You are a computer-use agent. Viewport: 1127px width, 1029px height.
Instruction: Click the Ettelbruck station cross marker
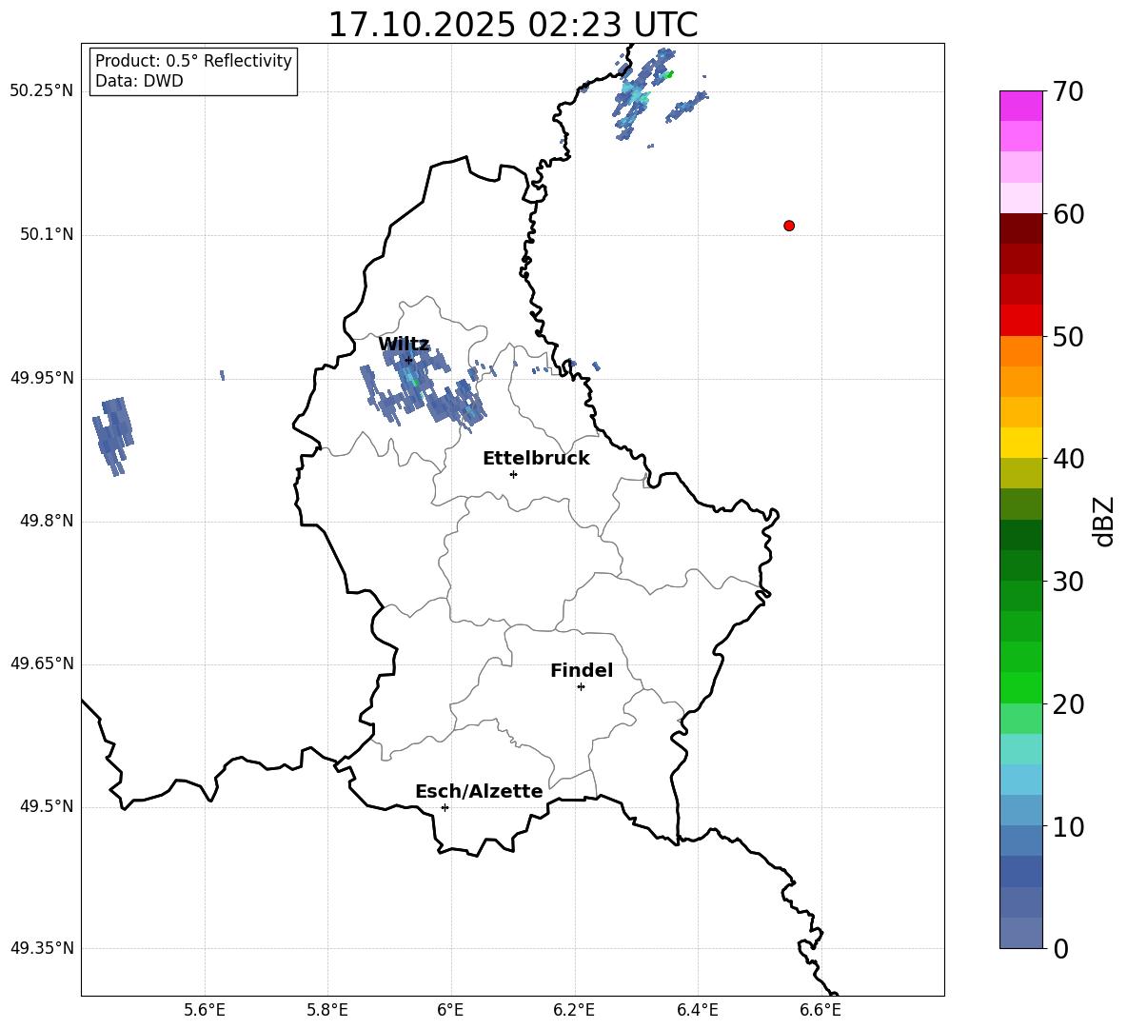click(513, 474)
